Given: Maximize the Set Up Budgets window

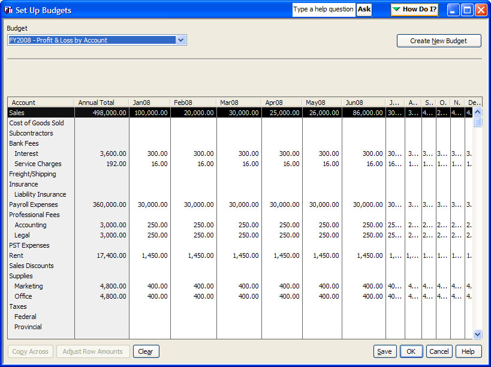Looking at the screenshot, I should 466,10.
